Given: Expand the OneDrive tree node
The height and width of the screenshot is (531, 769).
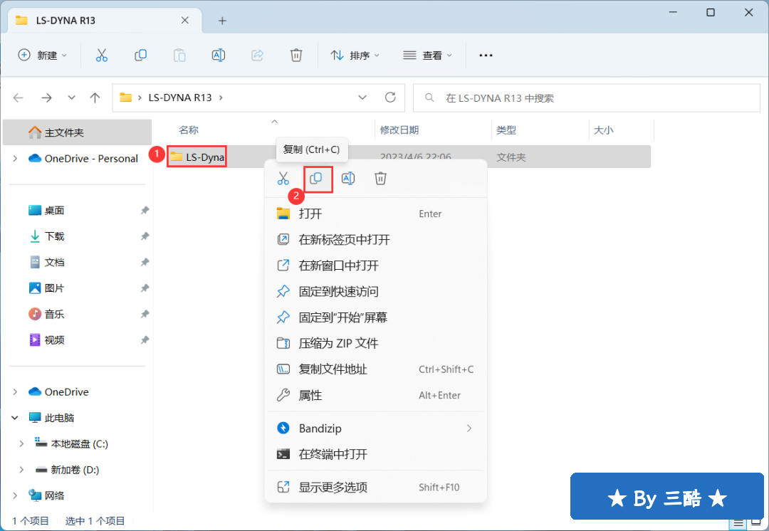Looking at the screenshot, I should [x=15, y=391].
